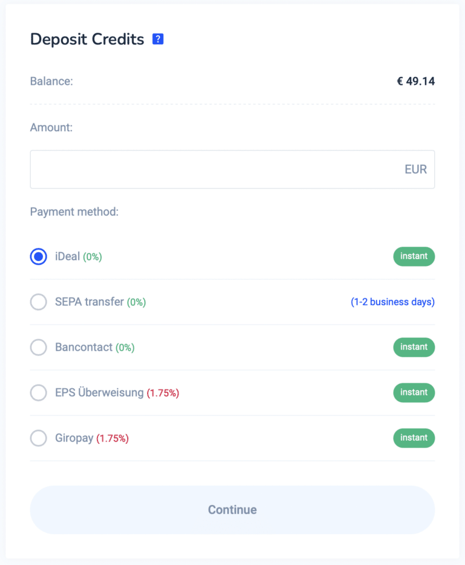Open the help icon beside Deposit Credits

(158, 39)
